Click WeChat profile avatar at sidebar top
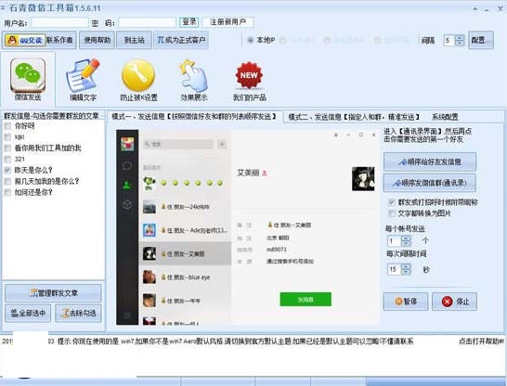Image resolution: width=507 pixels, height=386 pixels. (127, 144)
